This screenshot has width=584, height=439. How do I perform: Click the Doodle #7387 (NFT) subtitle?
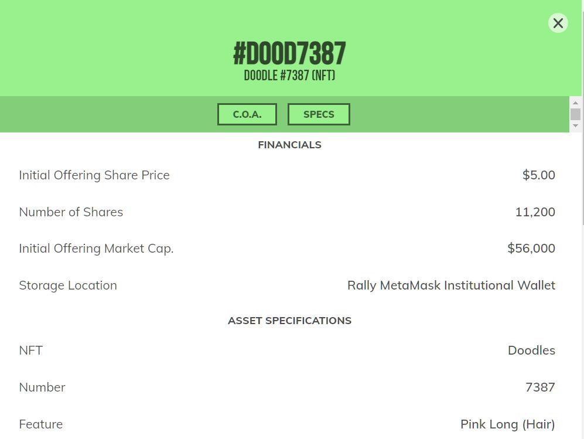pos(289,76)
